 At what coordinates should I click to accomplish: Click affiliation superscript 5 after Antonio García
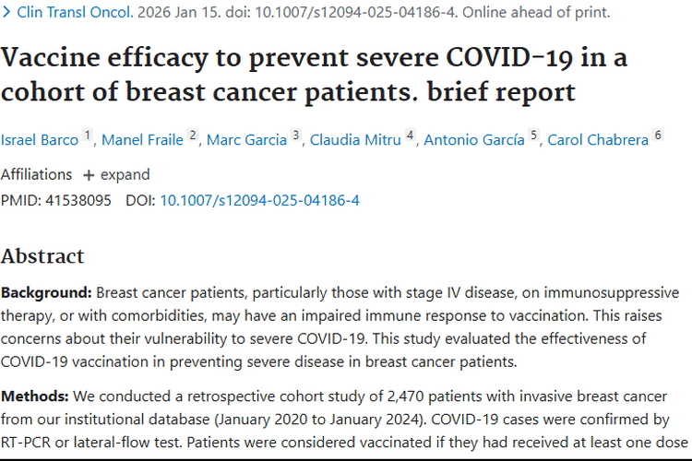pyautogui.click(x=534, y=136)
